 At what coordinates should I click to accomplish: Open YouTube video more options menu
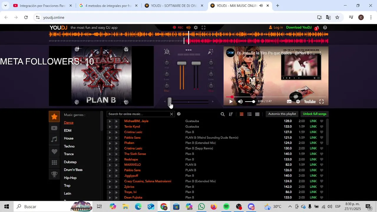point(320,53)
